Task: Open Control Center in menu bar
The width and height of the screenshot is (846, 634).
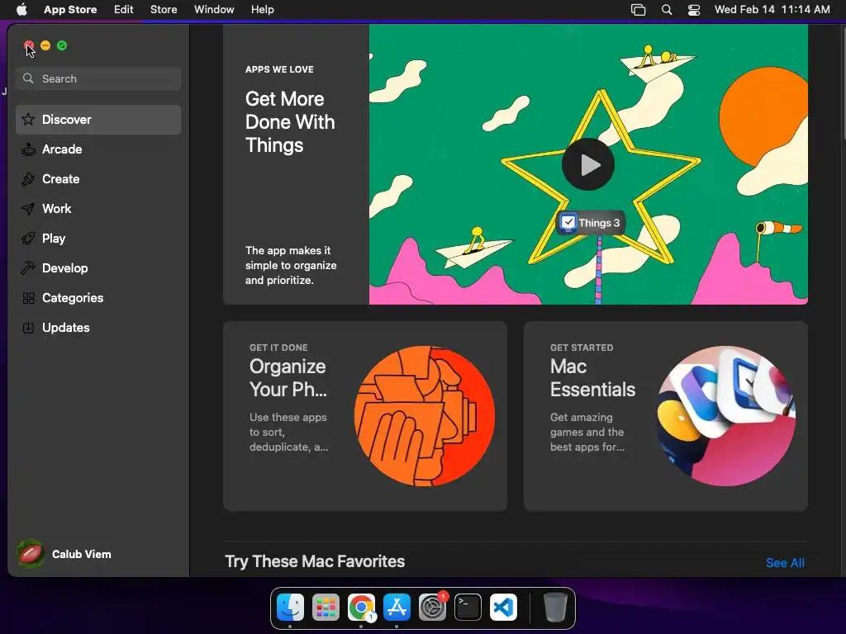Action: pos(694,10)
